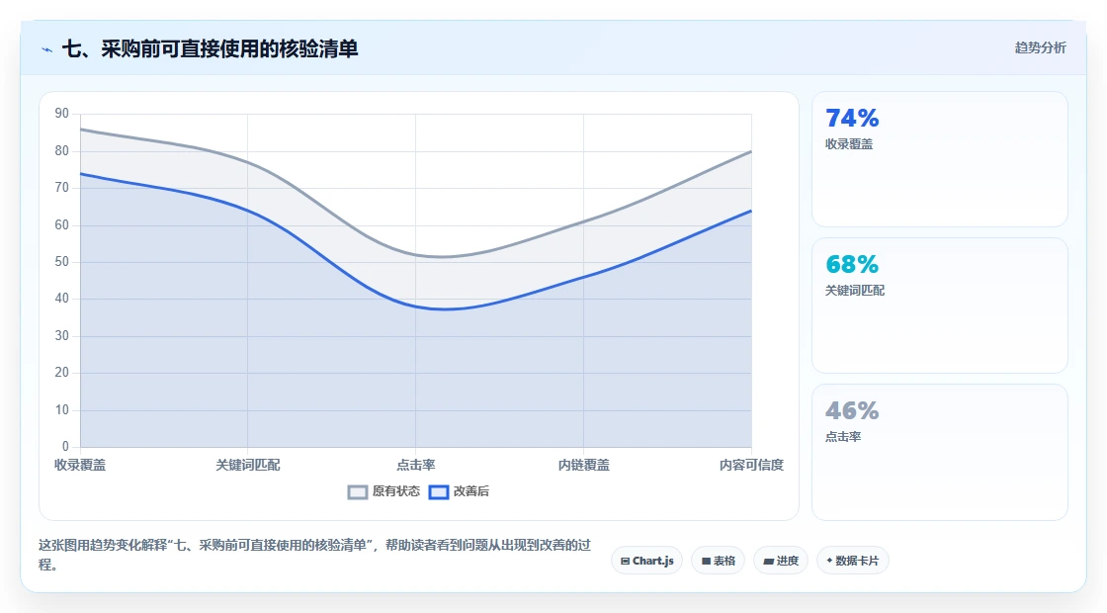Image resolution: width=1107 pixels, height=613 pixels.
Task: Toggle the 原有状态 legend item
Action: pyautogui.click(x=383, y=491)
